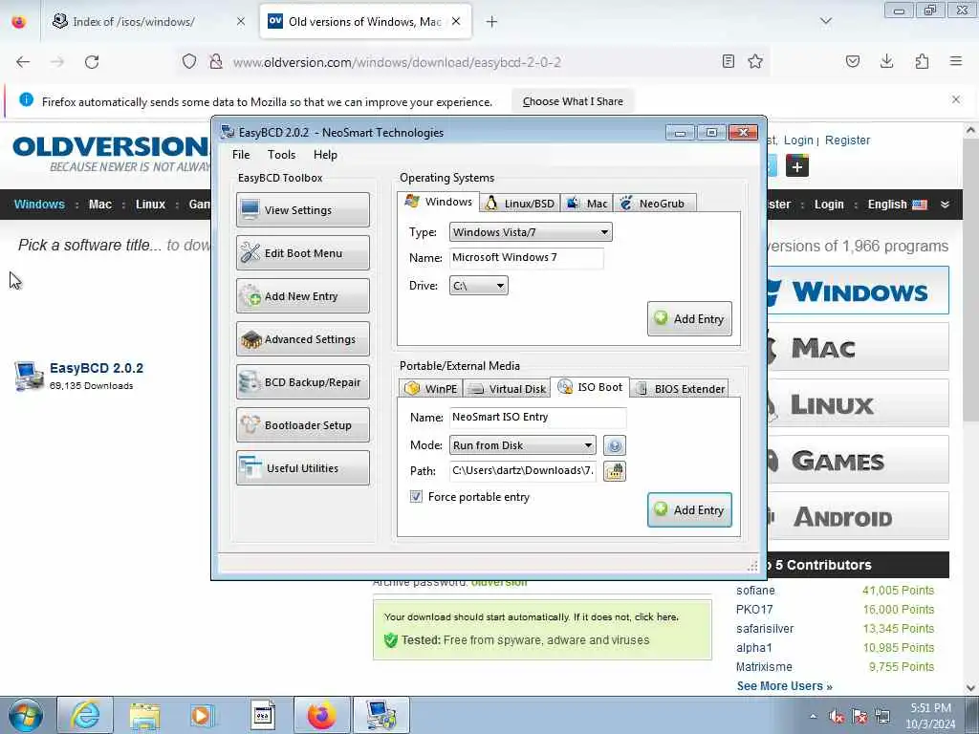The width and height of the screenshot is (979, 734).
Task: Save to Pocket icon in toolbar
Action: point(852,61)
